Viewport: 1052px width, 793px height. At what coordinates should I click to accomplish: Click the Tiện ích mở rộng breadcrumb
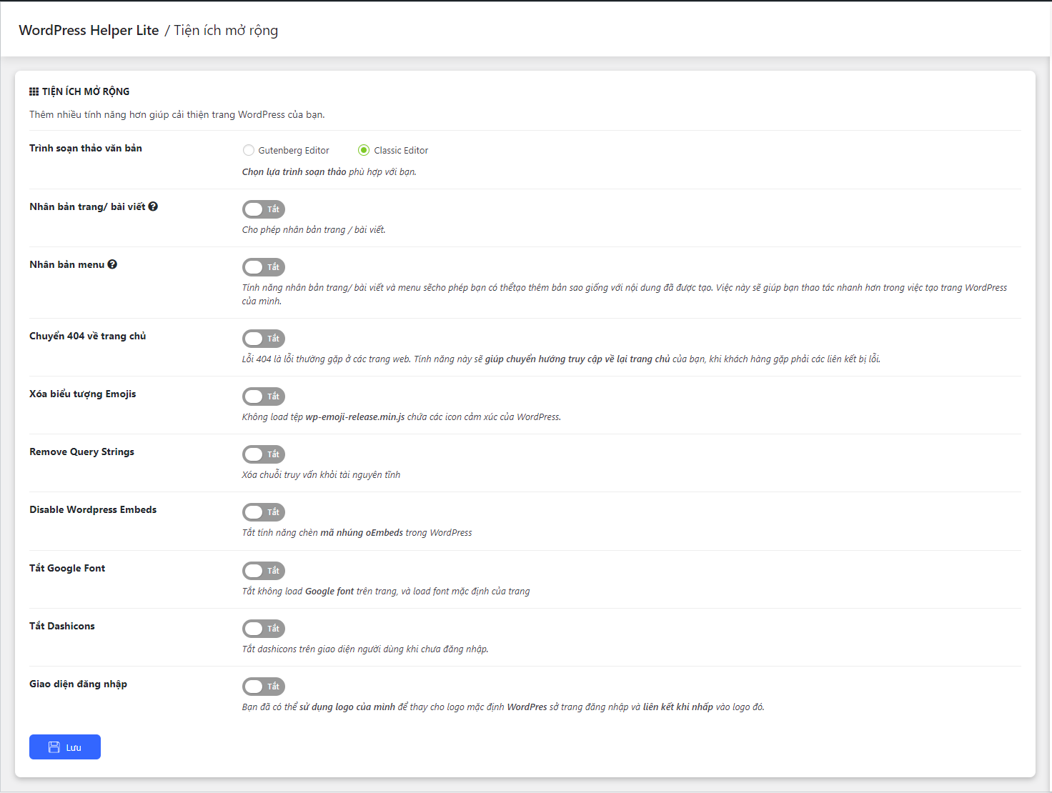226,30
